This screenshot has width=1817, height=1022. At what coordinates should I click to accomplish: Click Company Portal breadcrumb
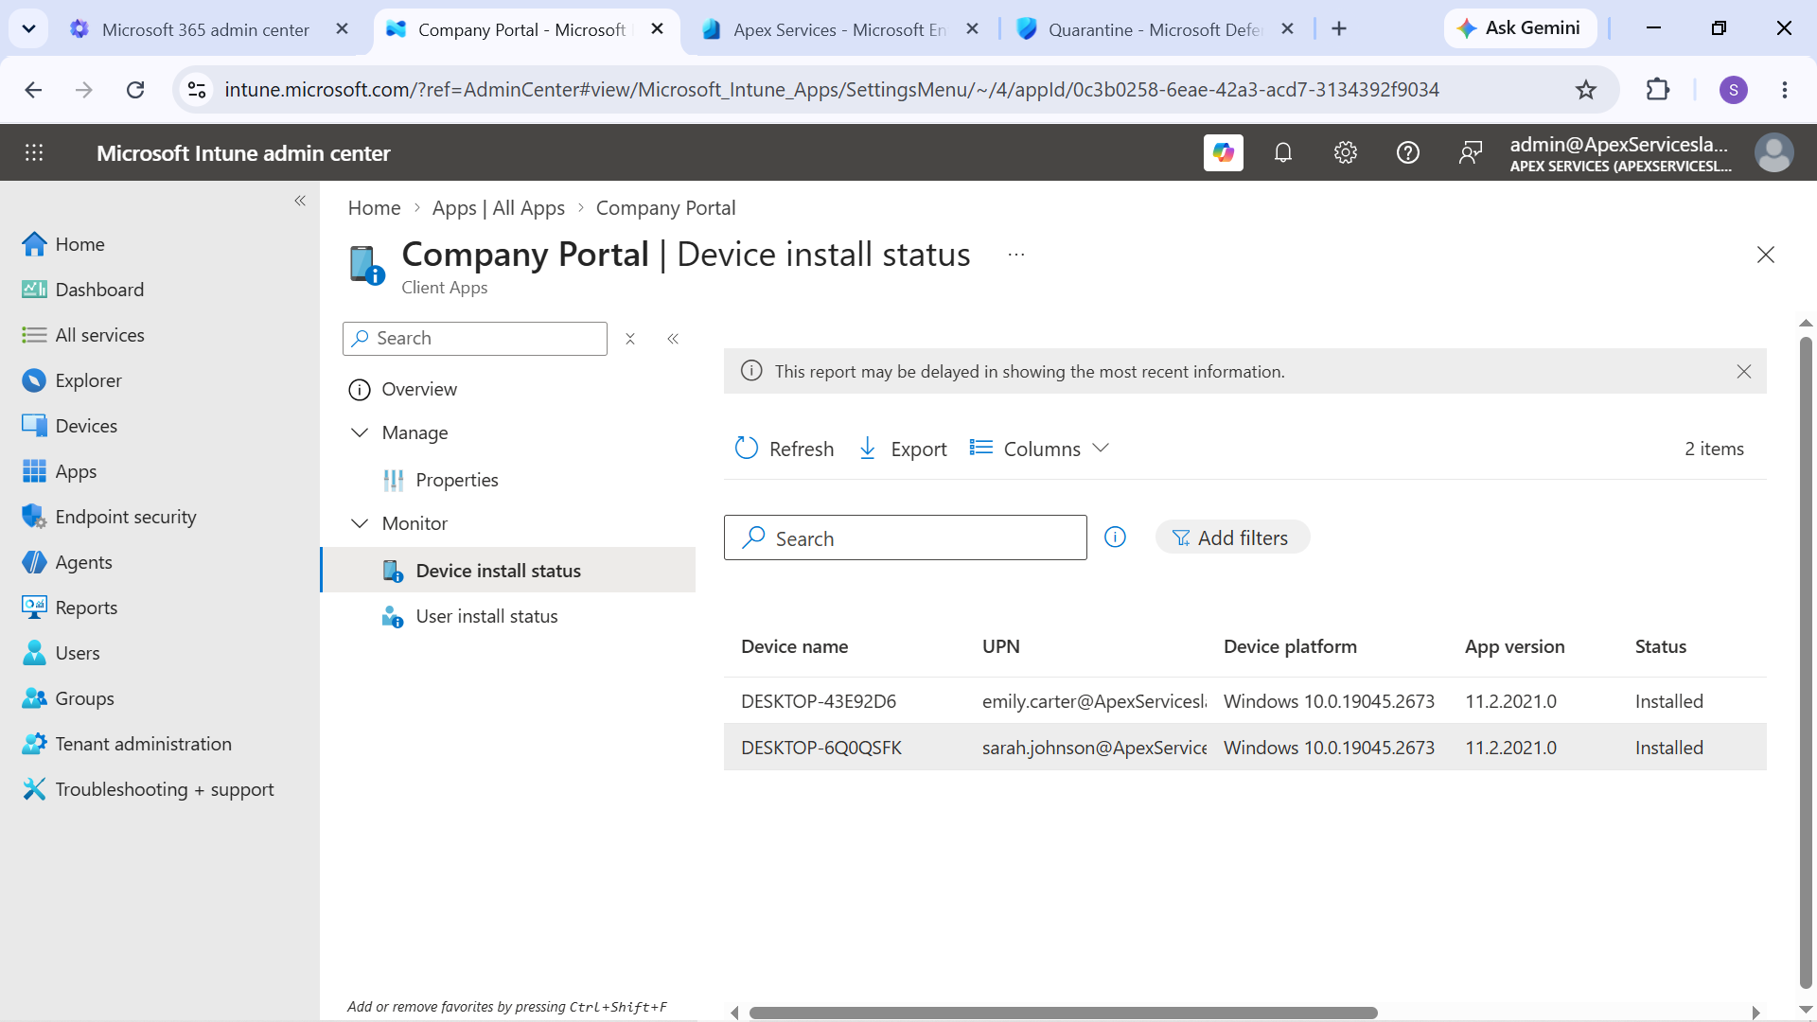(x=665, y=208)
